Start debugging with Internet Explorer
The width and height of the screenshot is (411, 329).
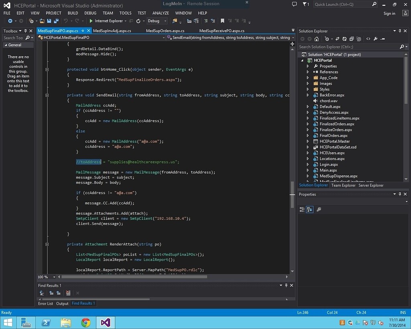[91, 21]
